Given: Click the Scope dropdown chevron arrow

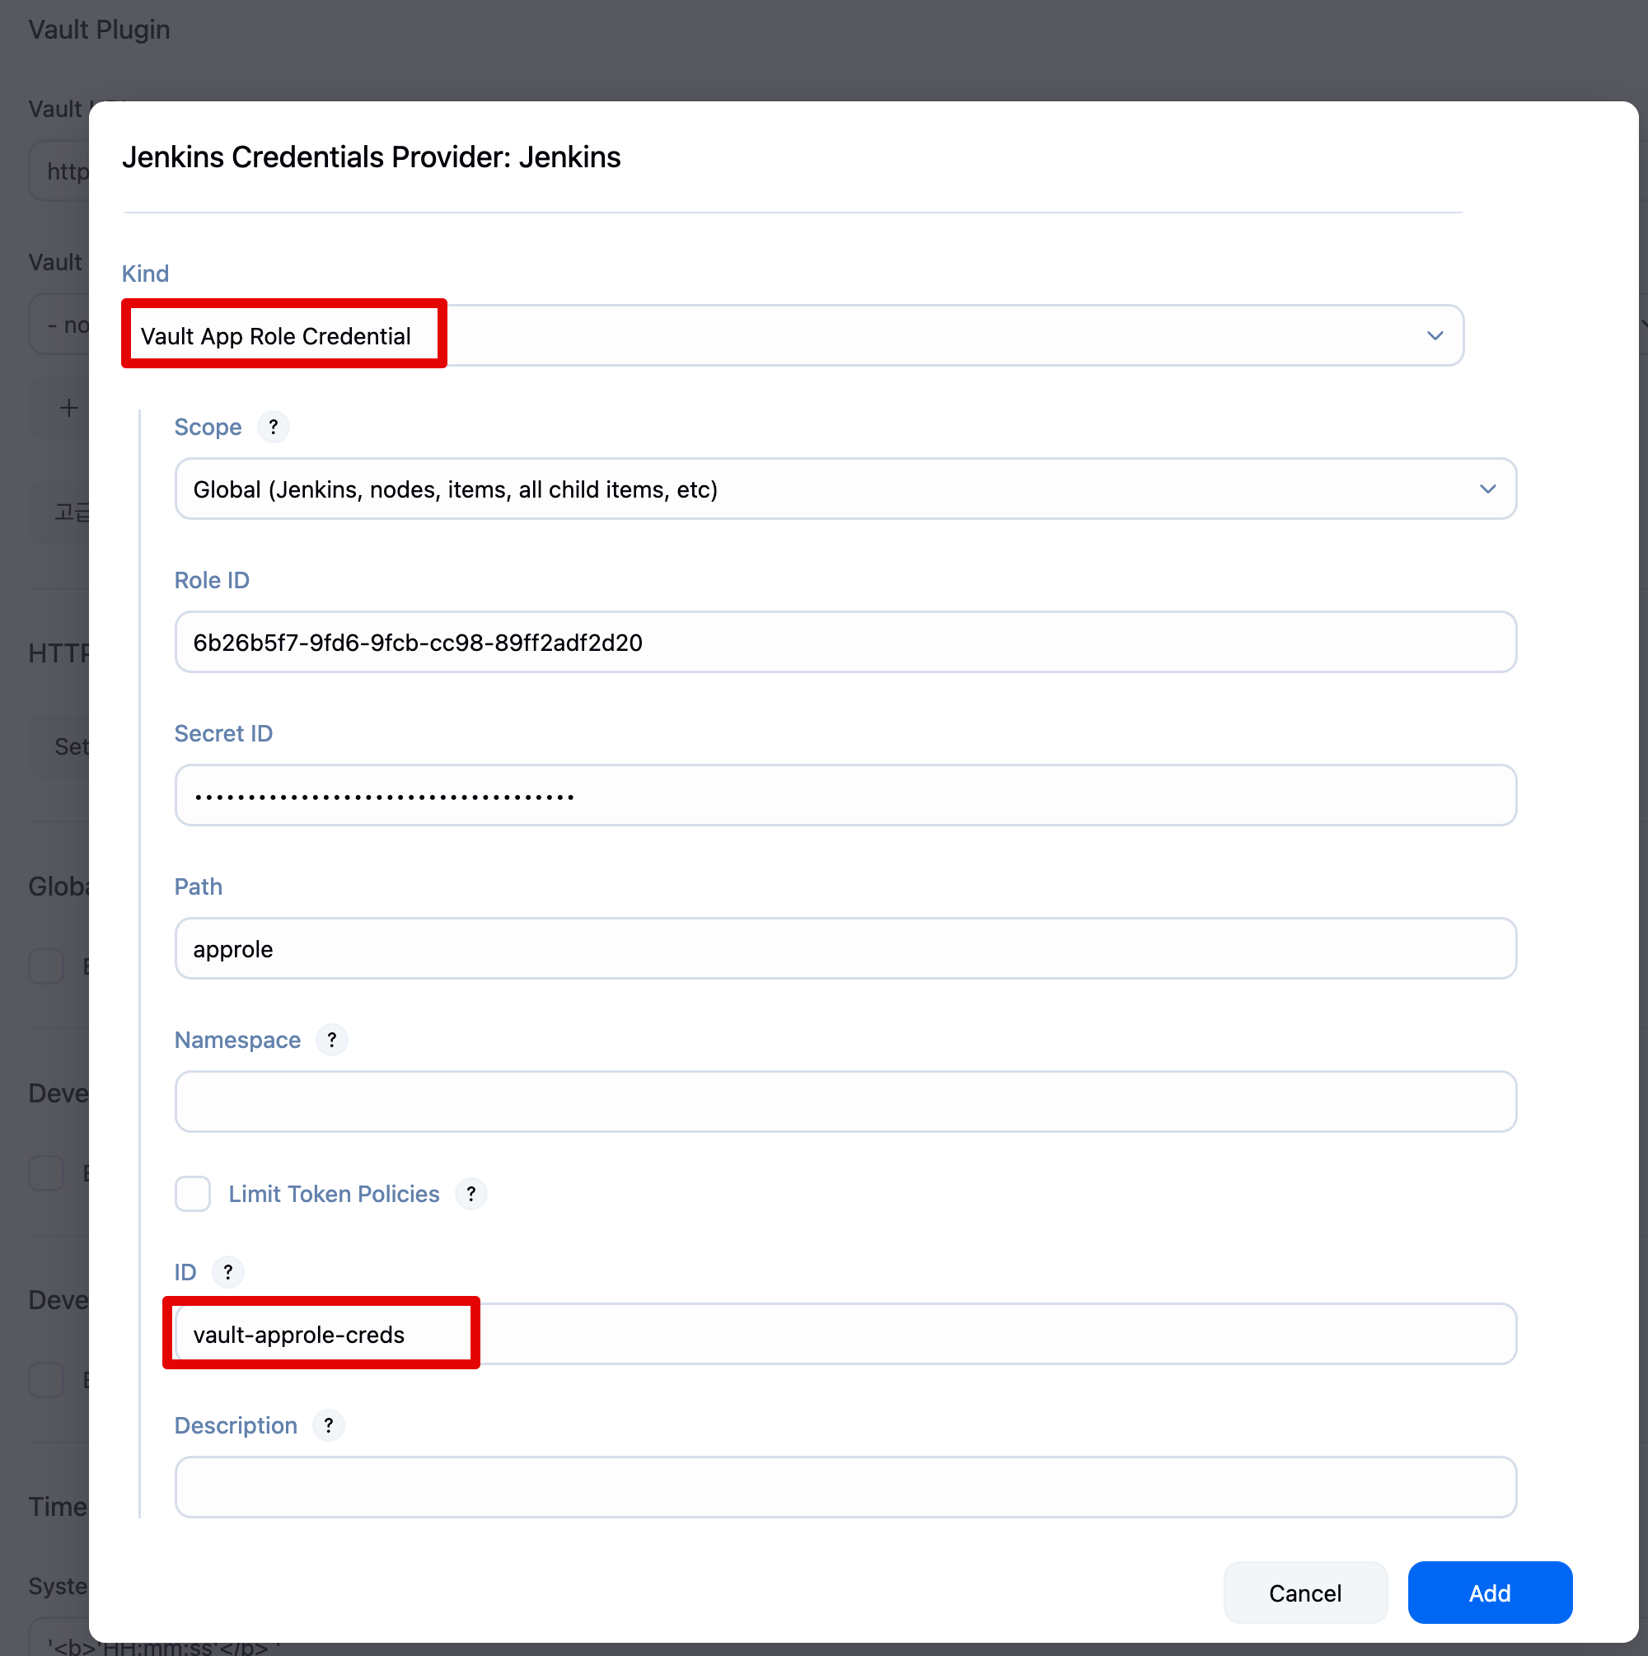Looking at the screenshot, I should [1487, 489].
